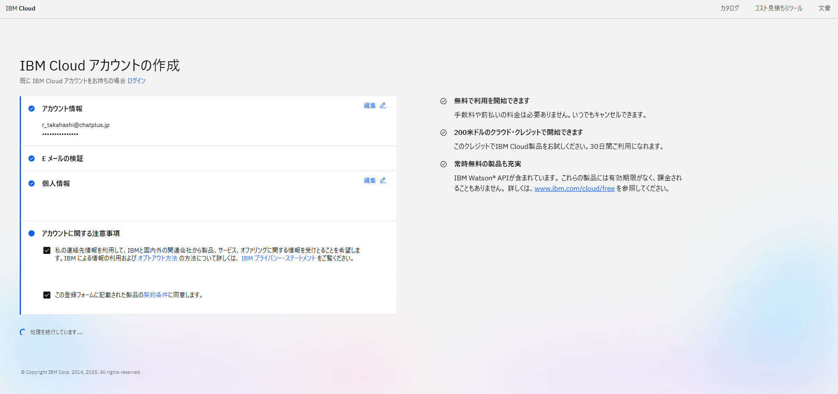838x394 pixels.
Task: Open the カタログ menu item
Action: [729, 8]
